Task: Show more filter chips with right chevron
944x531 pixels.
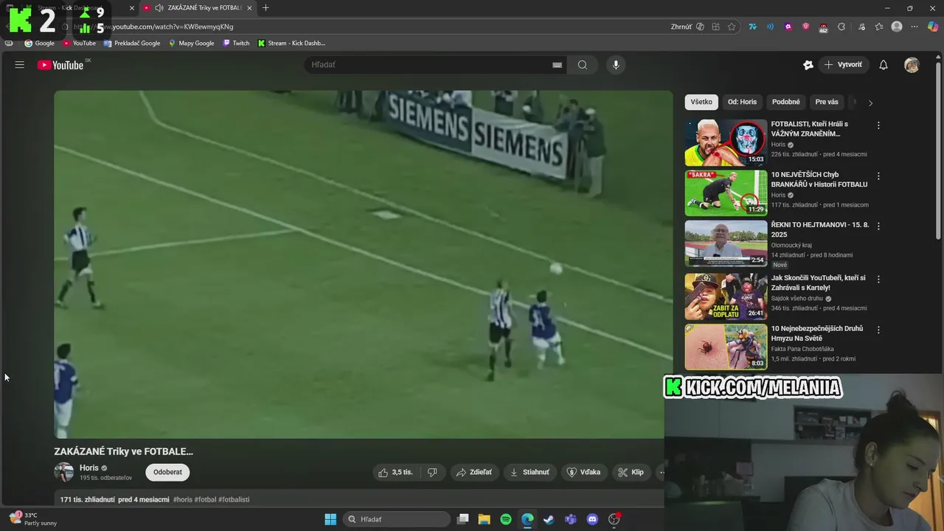Action: point(870,103)
